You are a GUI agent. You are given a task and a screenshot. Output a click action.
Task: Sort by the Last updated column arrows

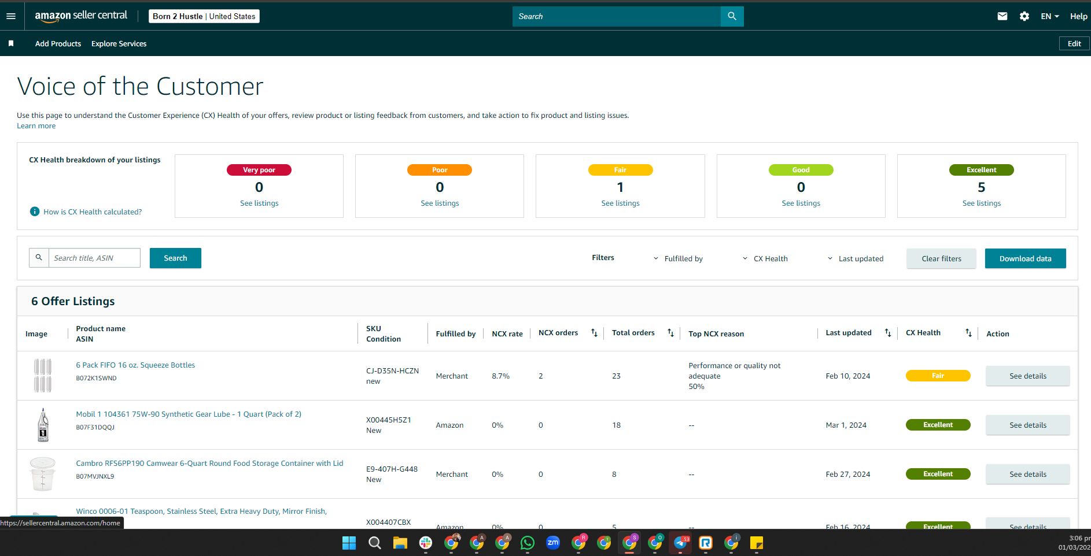[x=888, y=333]
